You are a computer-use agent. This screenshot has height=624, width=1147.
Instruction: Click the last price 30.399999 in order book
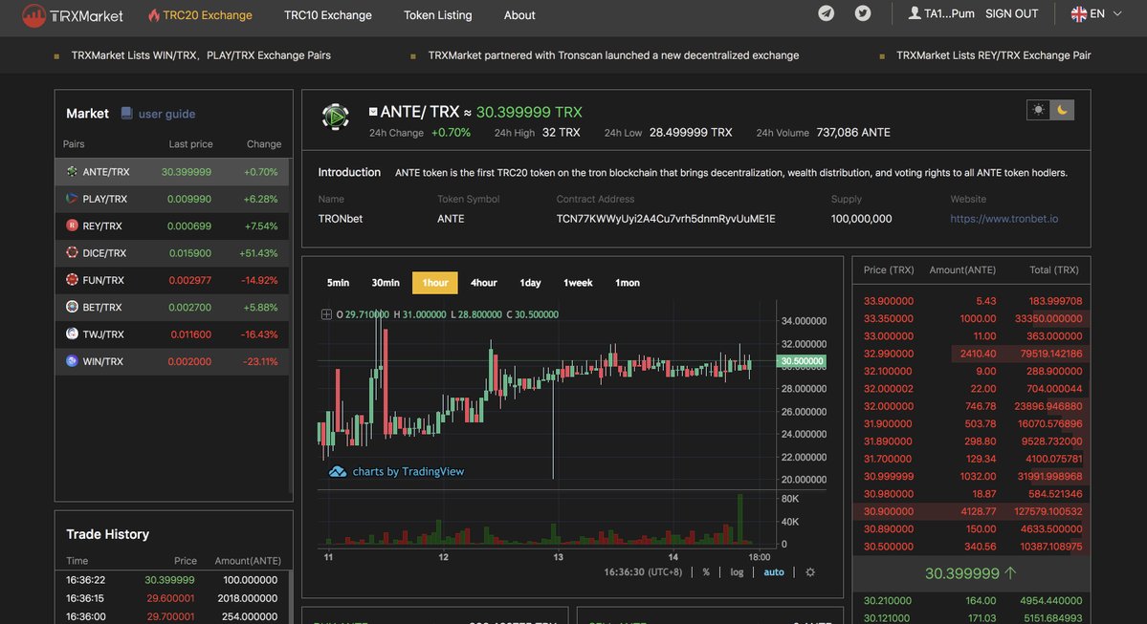click(x=962, y=573)
